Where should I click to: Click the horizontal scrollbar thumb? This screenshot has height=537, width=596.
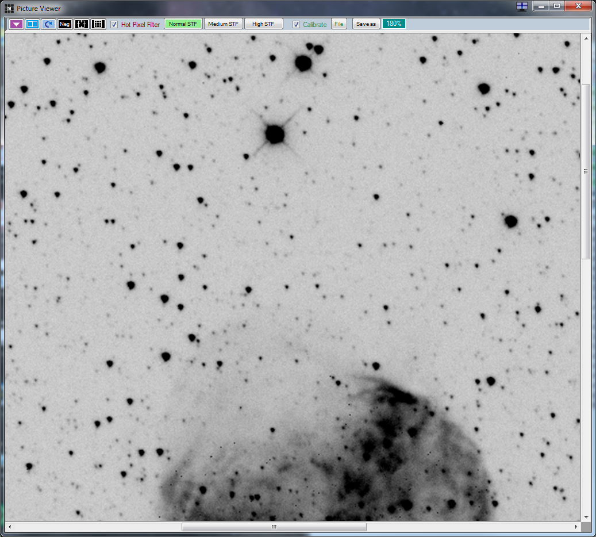pyautogui.click(x=274, y=527)
